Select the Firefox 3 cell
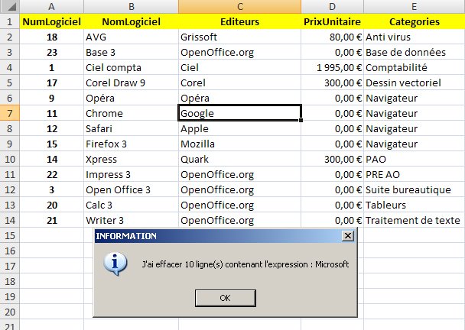 click(131, 144)
